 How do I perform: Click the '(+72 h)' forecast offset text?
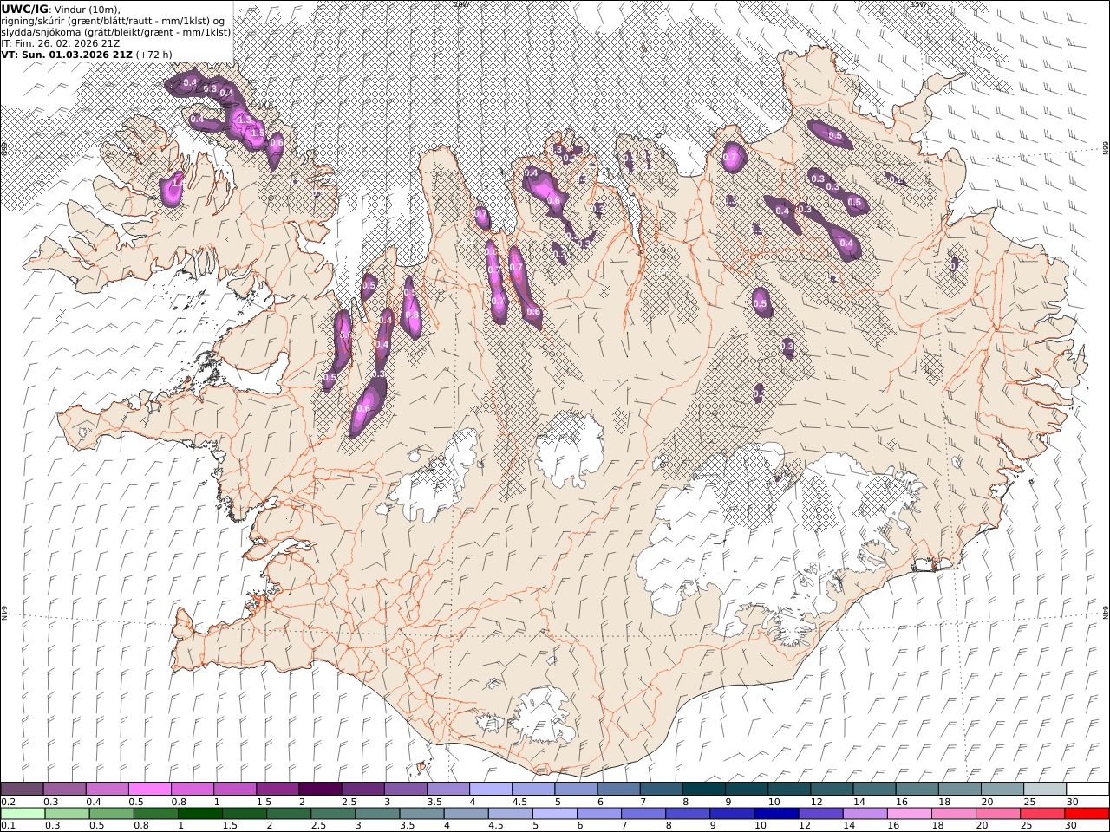click(x=153, y=54)
